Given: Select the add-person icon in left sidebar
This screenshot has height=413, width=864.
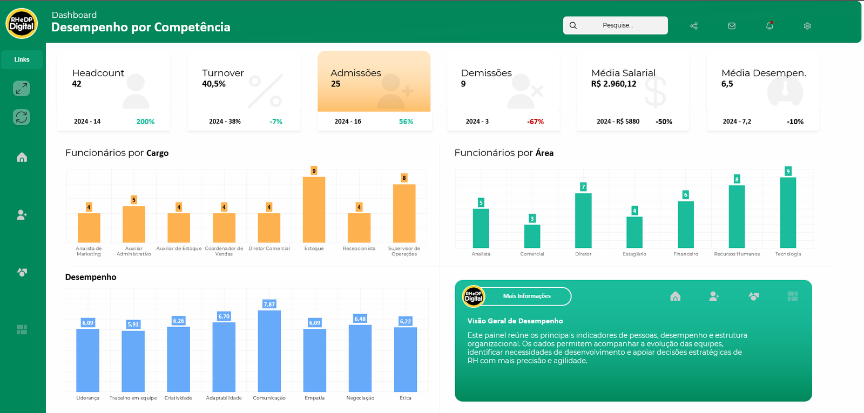Looking at the screenshot, I should point(22,215).
